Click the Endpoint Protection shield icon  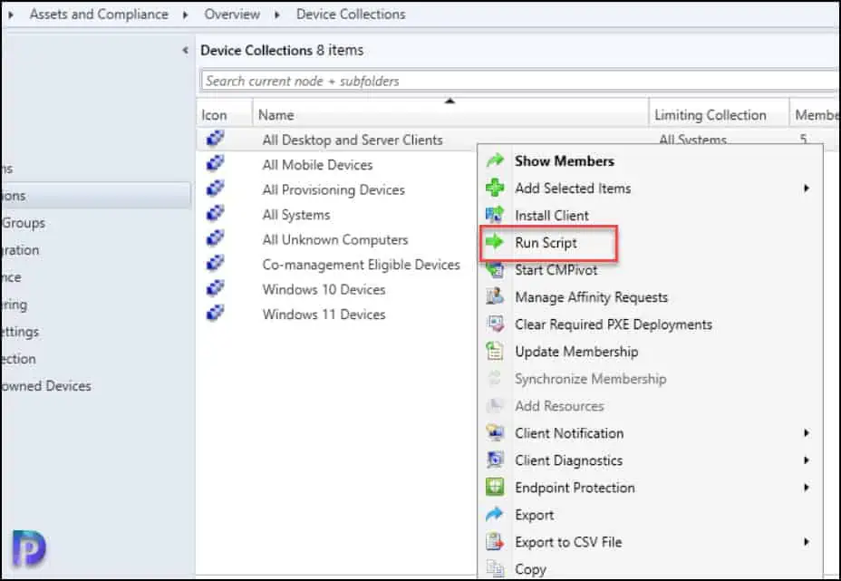tap(495, 487)
